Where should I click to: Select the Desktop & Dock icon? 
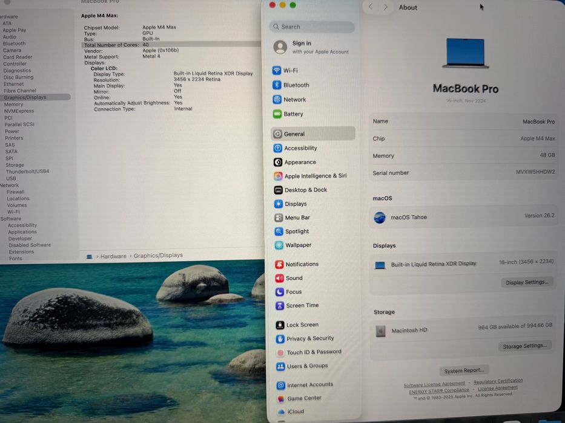(278, 190)
